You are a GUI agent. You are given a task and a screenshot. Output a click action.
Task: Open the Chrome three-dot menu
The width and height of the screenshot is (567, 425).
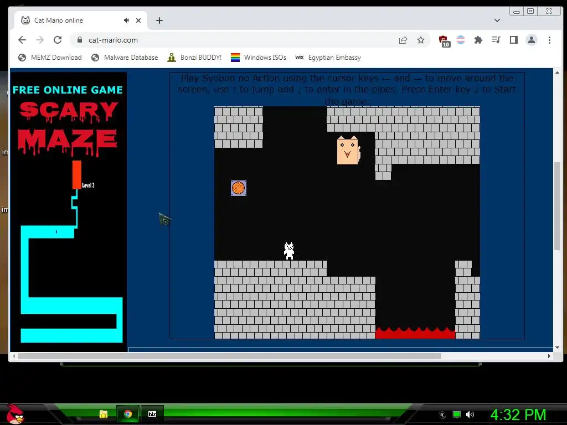549,40
